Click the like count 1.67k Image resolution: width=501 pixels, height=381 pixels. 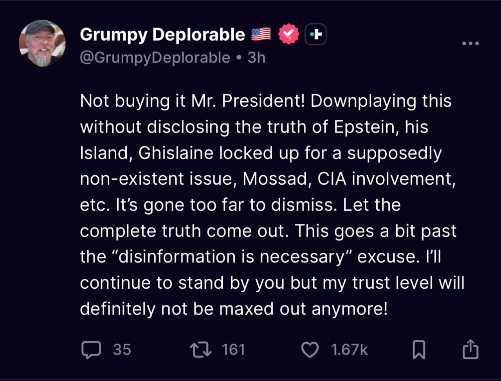(x=349, y=349)
